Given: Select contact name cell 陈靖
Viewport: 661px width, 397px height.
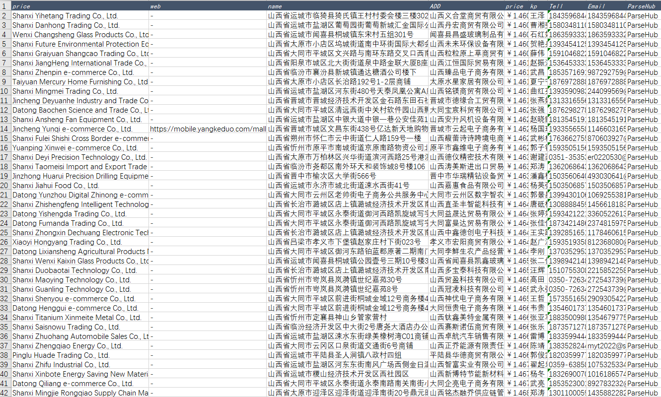Looking at the screenshot, I should click(x=538, y=346).
